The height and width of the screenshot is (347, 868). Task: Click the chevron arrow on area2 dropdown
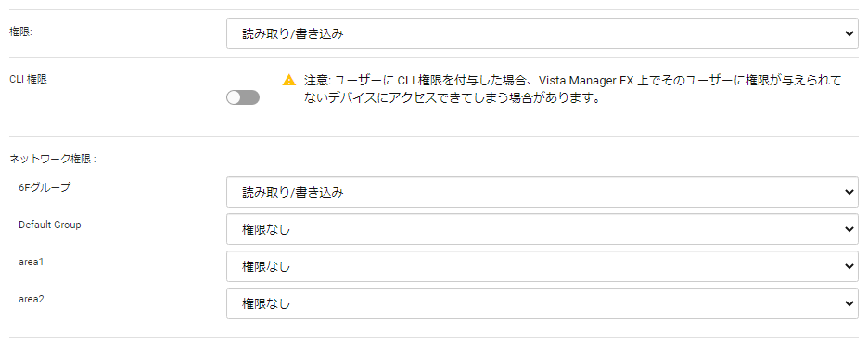(849, 303)
